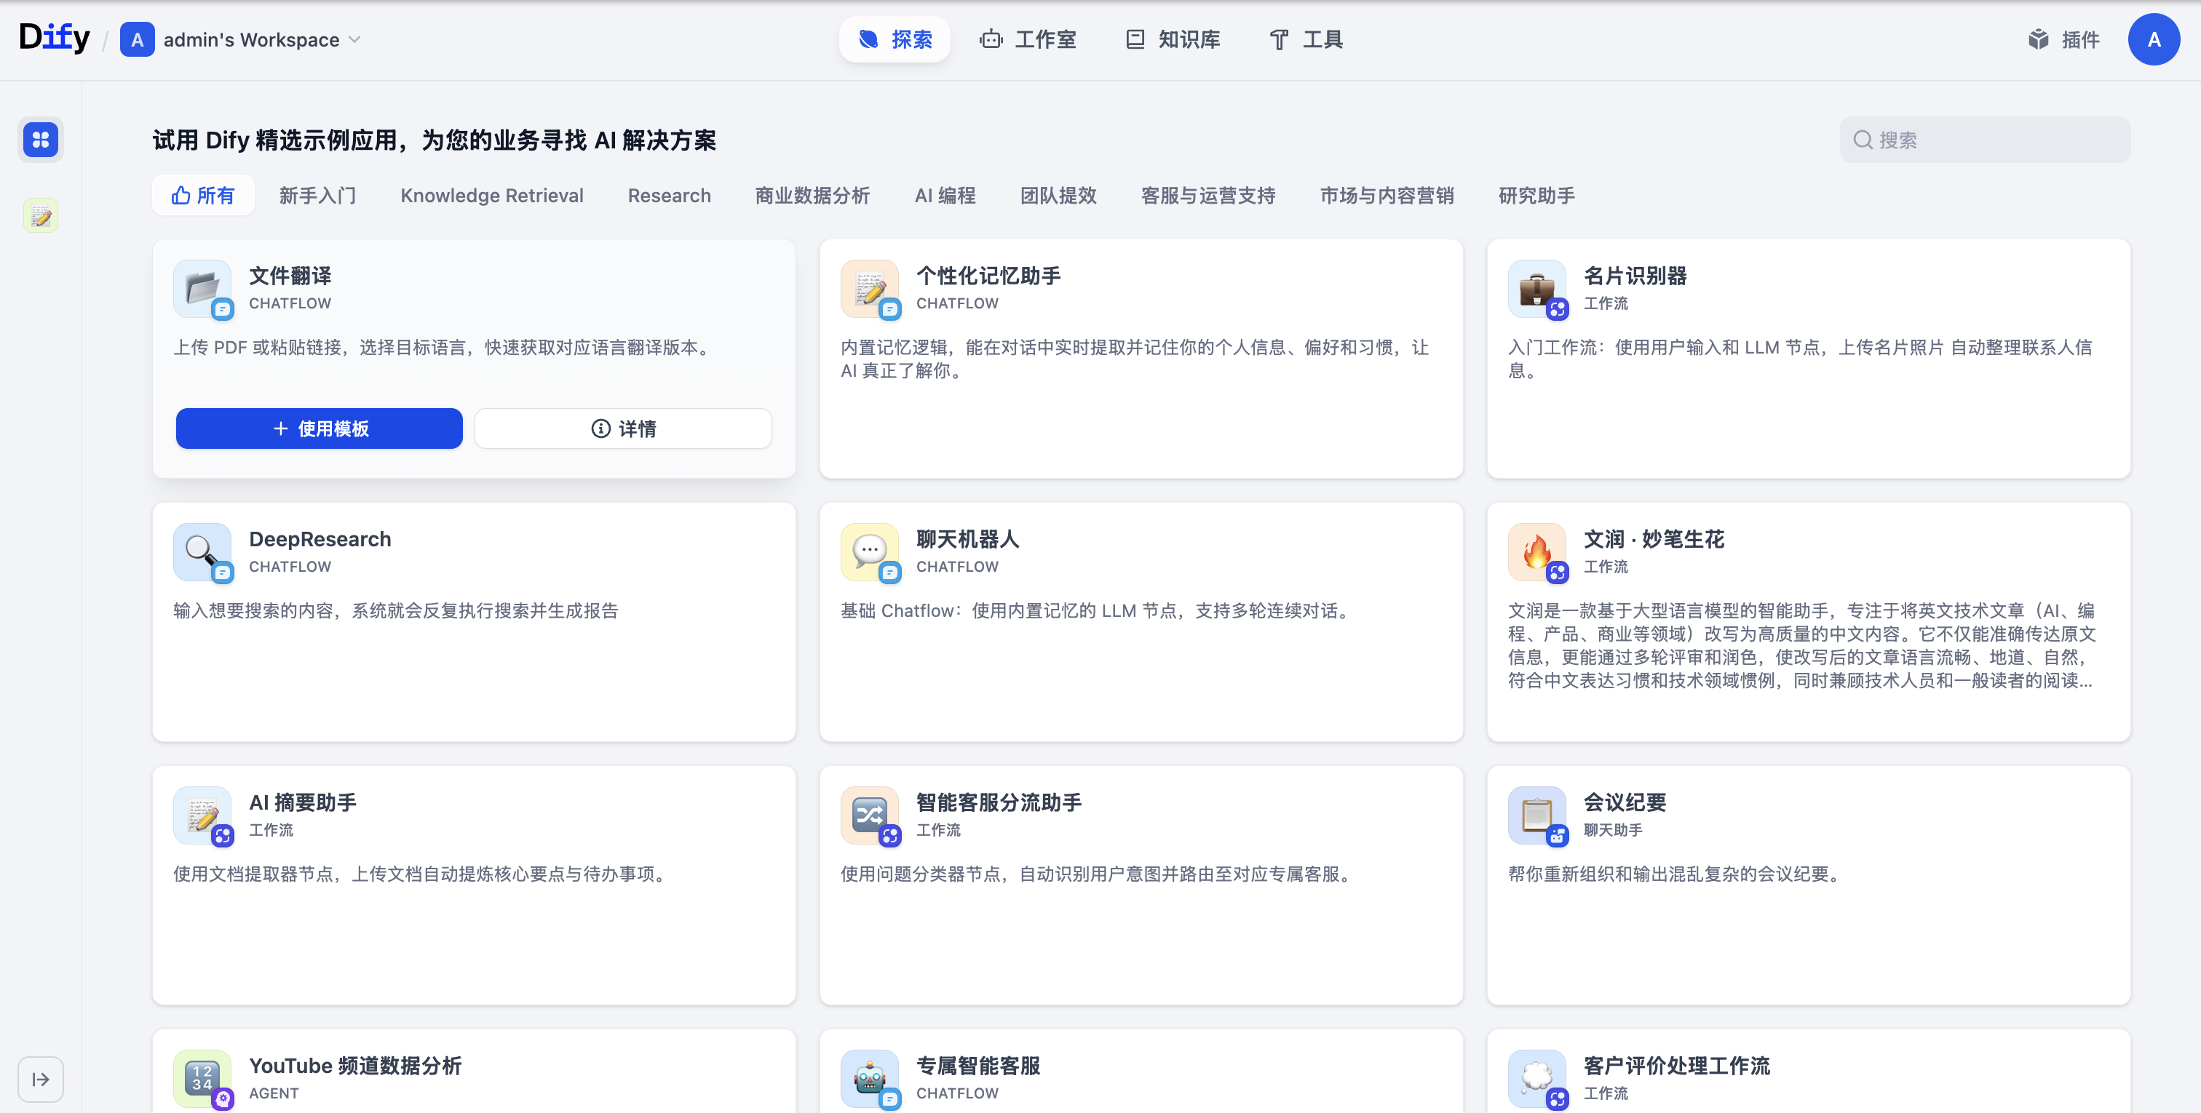The height and width of the screenshot is (1113, 2201).
Task: Select the 所有 category filter
Action: click(x=203, y=196)
